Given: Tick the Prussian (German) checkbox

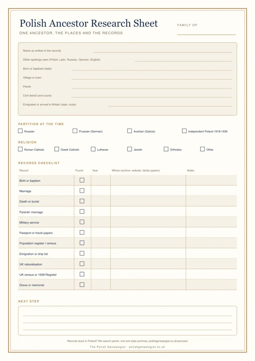Looking at the screenshot, I should [75, 131].
